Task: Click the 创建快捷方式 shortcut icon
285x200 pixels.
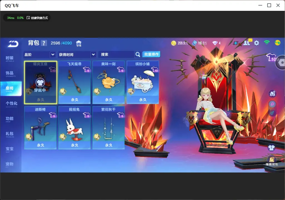Action: pyautogui.click(x=28, y=18)
